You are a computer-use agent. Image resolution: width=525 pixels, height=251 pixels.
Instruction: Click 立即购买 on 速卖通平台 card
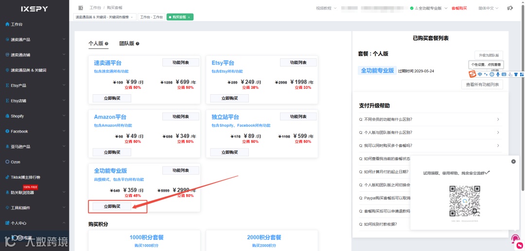[112, 98]
